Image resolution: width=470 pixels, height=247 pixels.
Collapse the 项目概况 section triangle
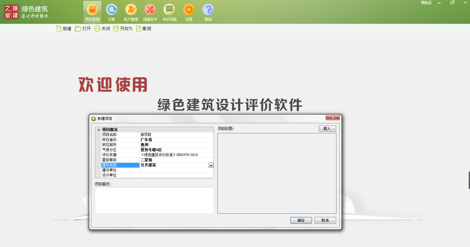98,130
